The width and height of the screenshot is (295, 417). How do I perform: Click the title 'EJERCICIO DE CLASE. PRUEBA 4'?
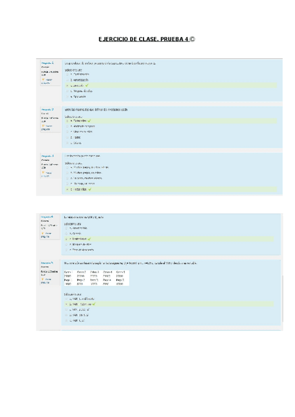coord(144,39)
